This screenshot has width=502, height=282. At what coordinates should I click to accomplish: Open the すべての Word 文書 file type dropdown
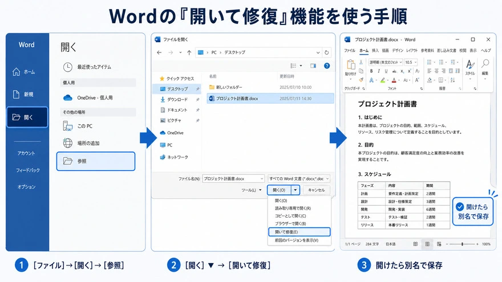299,178
